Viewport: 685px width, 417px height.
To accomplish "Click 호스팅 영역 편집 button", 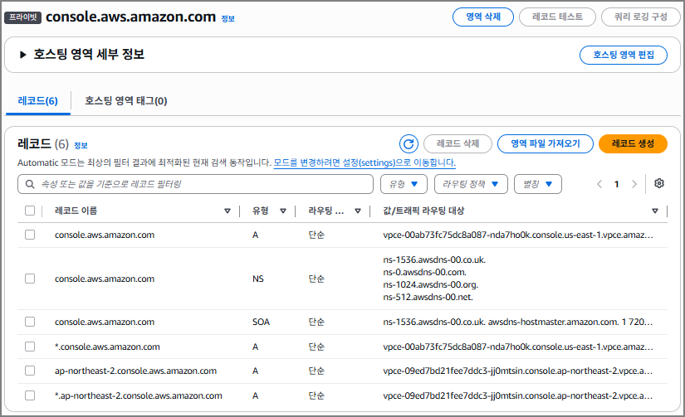I will [624, 55].
